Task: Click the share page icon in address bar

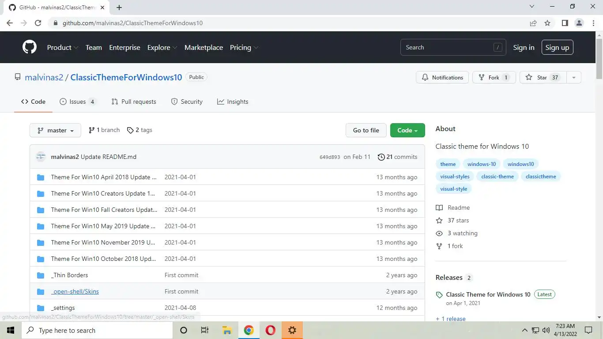Action: (533, 23)
